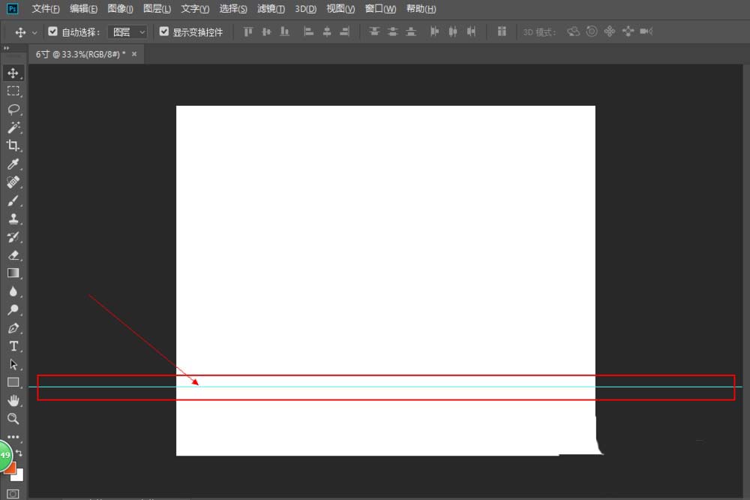Click the 3D camera zoom icon

(646, 32)
